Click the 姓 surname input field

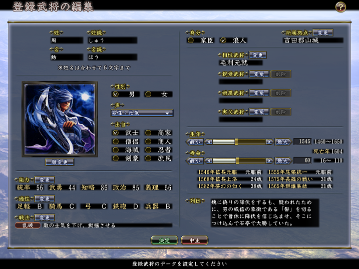point(66,40)
